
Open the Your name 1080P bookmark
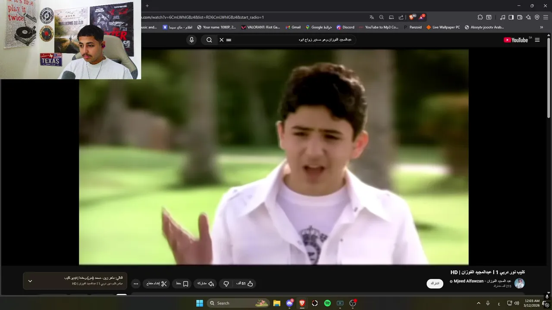click(x=216, y=27)
